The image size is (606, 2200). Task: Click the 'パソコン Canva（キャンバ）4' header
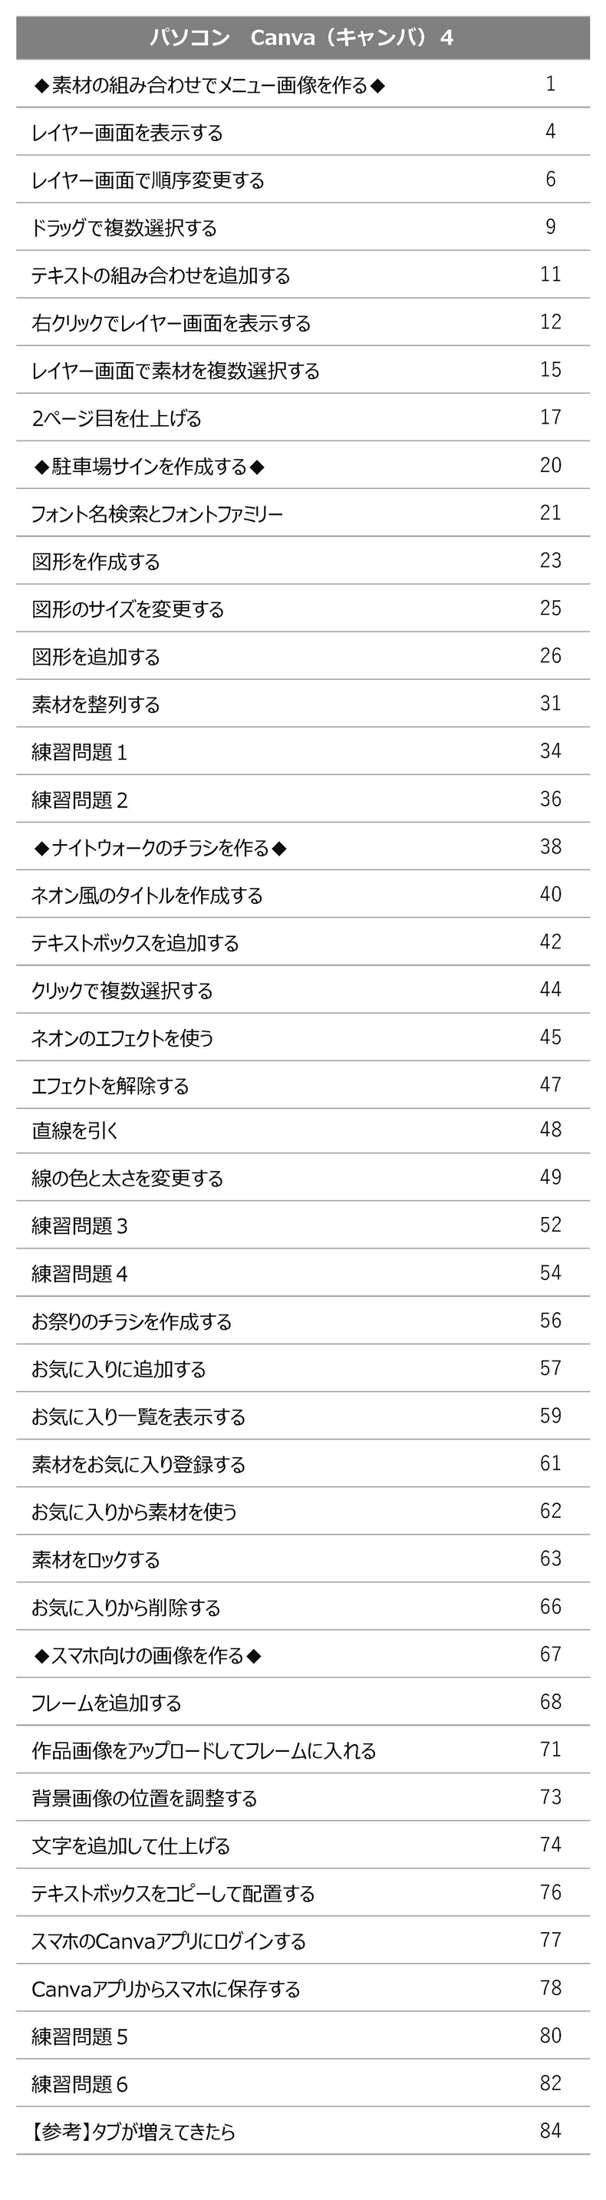click(302, 38)
